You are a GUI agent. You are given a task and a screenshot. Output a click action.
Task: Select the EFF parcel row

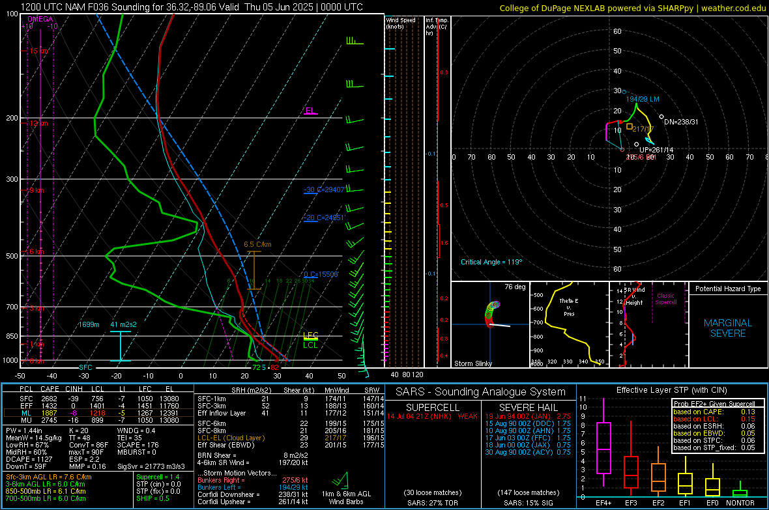[x=98, y=406]
